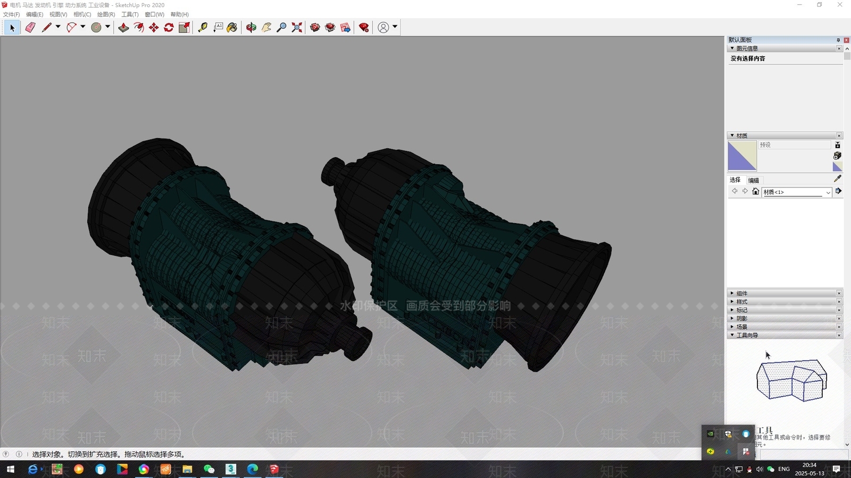
Task: Open the 工具(T) menu
Action: pyautogui.click(x=130, y=14)
